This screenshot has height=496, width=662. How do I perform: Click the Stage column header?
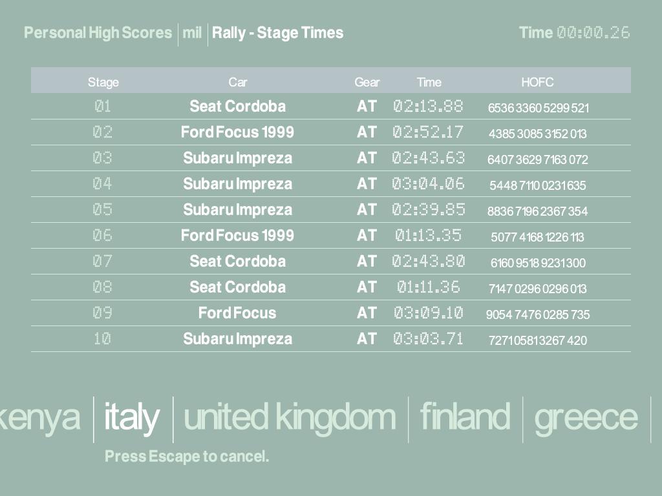(103, 82)
